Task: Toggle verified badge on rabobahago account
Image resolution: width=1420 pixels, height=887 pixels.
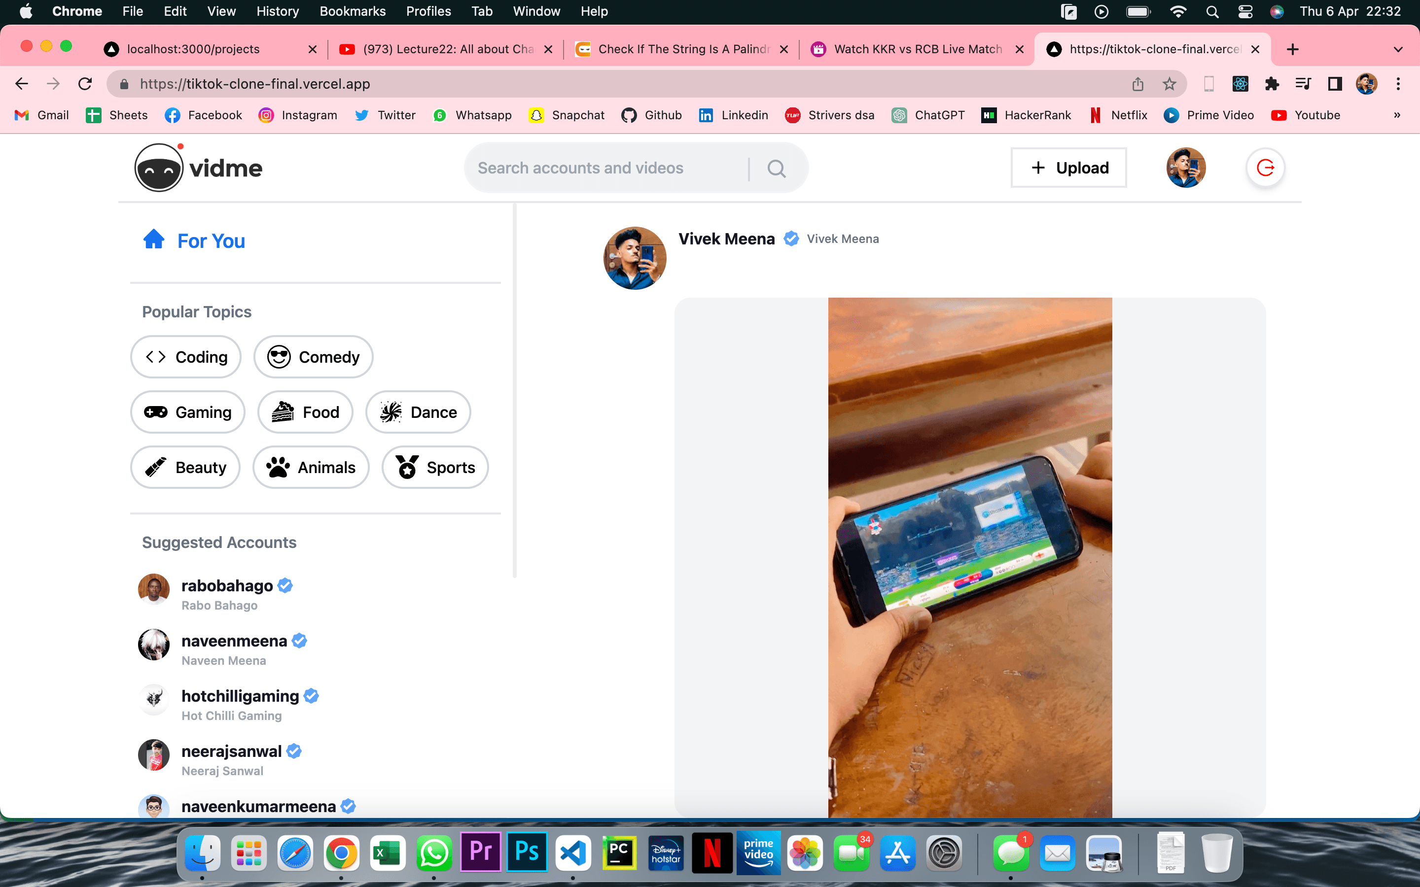Action: pos(284,585)
